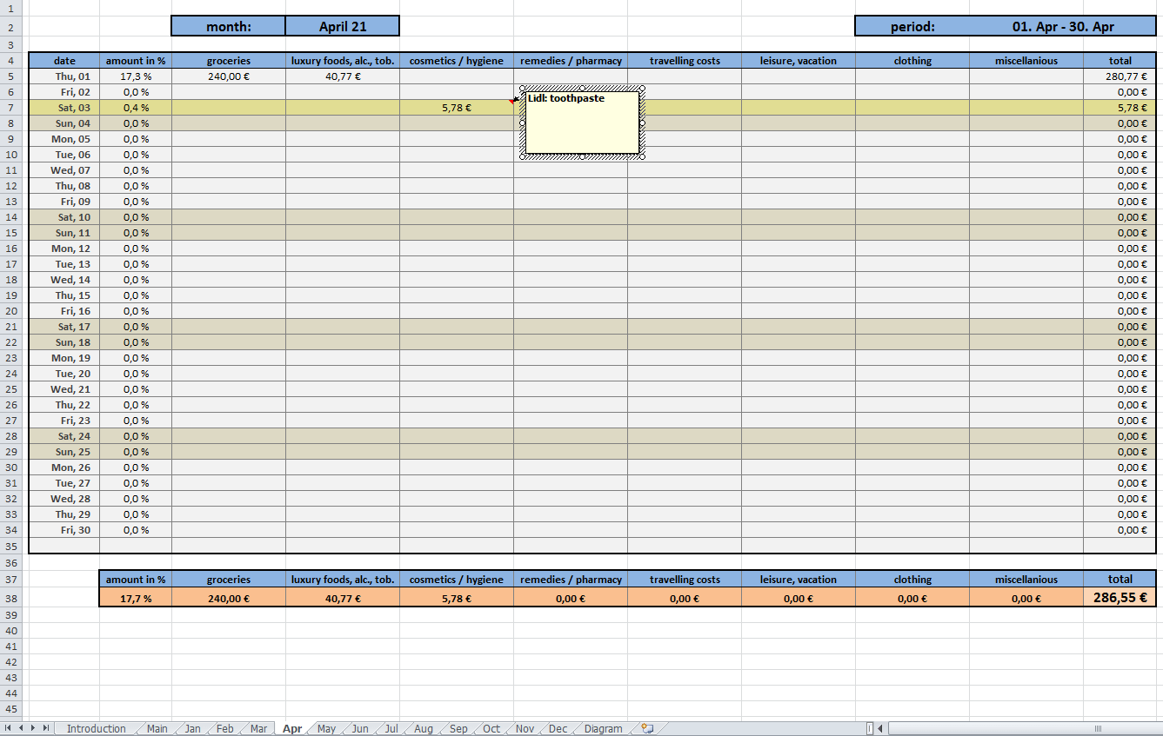Click the first sheet navigation arrow
The width and height of the screenshot is (1163, 736).
pos(9,728)
